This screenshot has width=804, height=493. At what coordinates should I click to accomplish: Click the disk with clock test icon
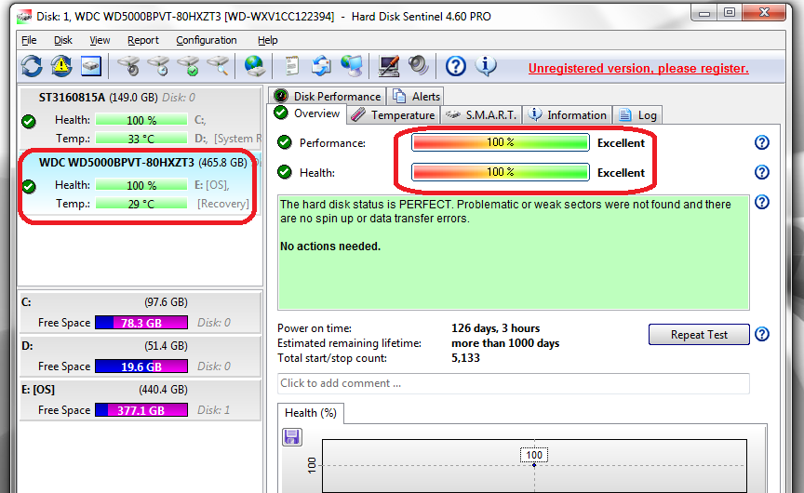pyautogui.click(x=158, y=66)
